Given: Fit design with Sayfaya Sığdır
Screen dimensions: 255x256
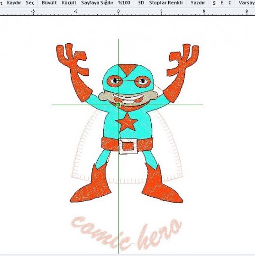Looking at the screenshot, I should [x=97, y=3].
